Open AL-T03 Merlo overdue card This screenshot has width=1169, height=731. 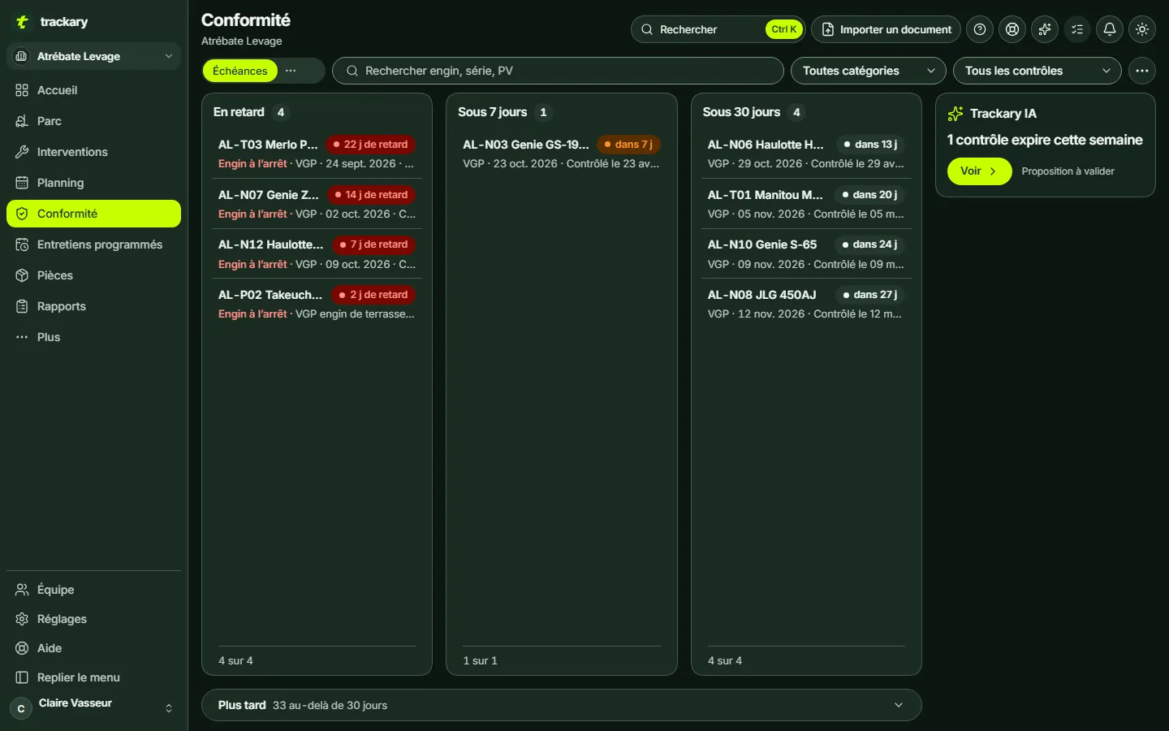click(317, 154)
